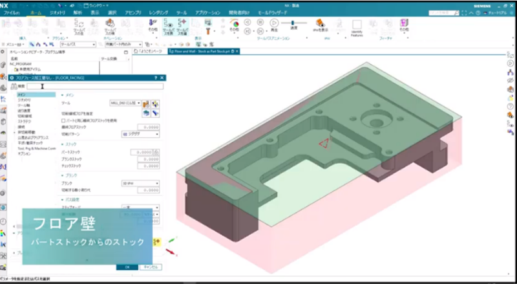Switch to the ジオメトリ ribbon tab
Viewport: 517px width, 284px height.
click(x=58, y=13)
